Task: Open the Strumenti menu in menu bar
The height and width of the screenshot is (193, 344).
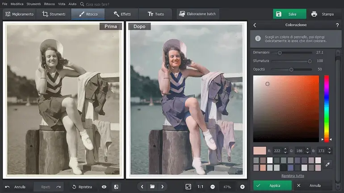Action: coord(34,4)
